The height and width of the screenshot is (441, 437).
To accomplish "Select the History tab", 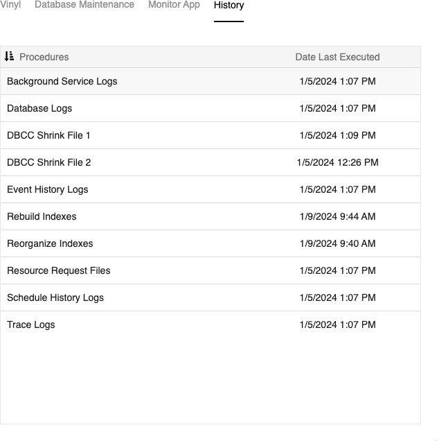I will click(x=229, y=6).
